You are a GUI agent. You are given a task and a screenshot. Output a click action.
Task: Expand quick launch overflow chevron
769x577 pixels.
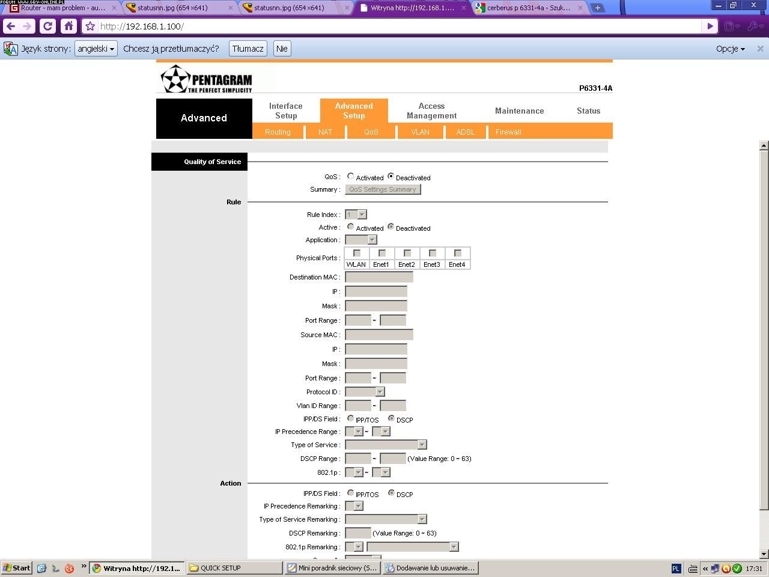[x=84, y=566]
